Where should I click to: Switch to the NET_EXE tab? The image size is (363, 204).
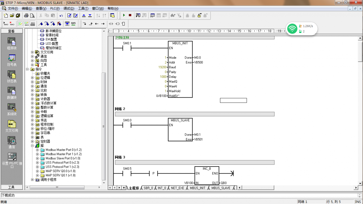(x=178, y=188)
